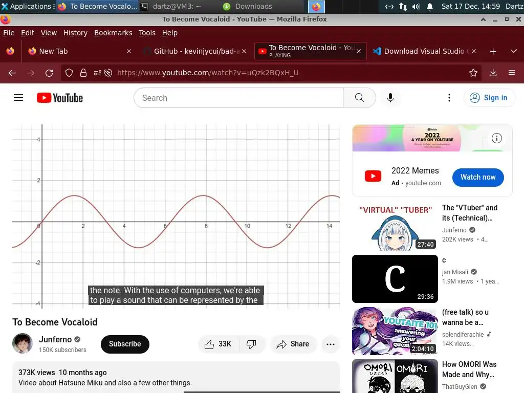This screenshot has height=393, width=524.
Task: Close the GitHub kevinjycui tab
Action: click(244, 51)
